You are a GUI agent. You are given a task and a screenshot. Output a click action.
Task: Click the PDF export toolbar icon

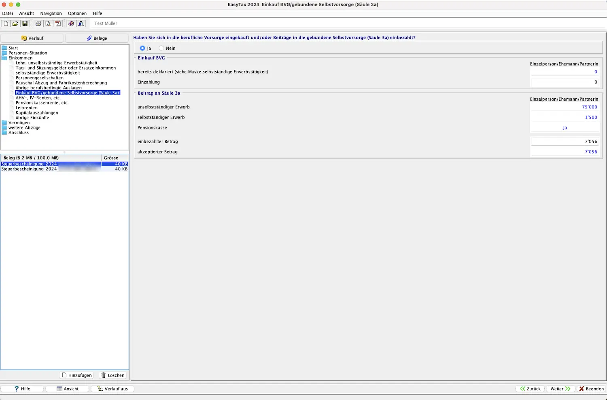pos(58,23)
